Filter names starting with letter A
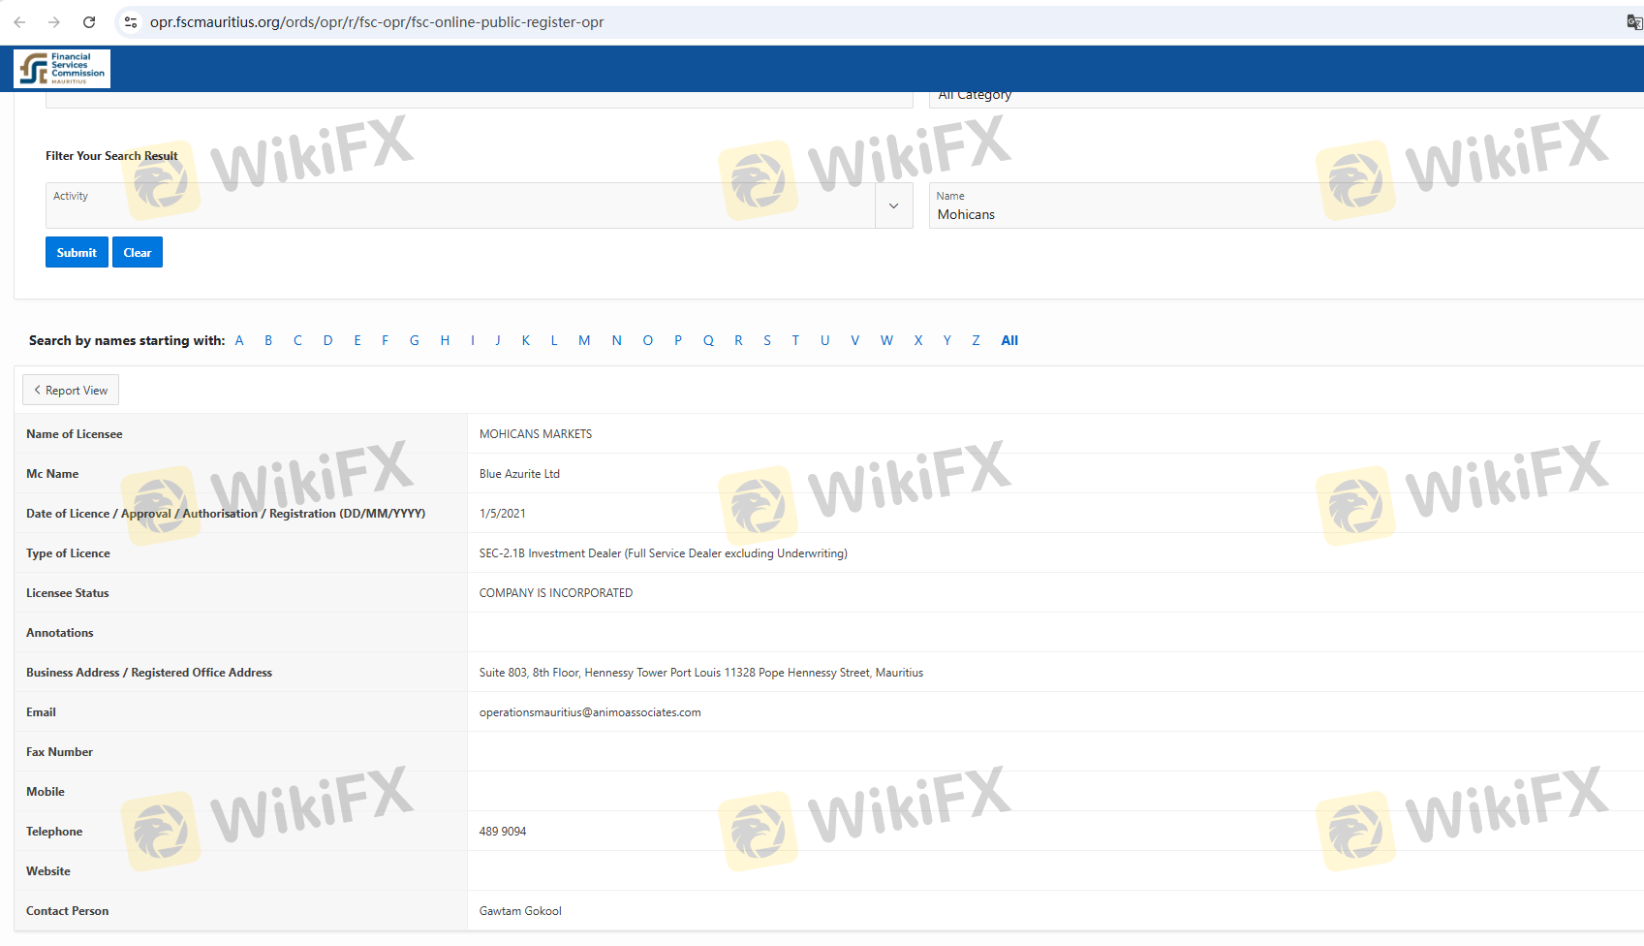This screenshot has height=946, width=1644. click(239, 340)
